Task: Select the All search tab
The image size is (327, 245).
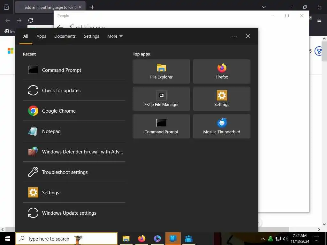Action: [26, 36]
